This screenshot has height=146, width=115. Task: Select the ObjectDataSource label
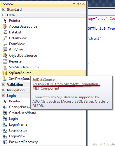23,56
